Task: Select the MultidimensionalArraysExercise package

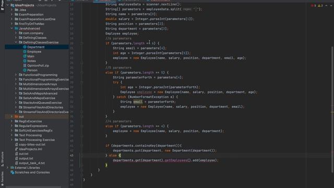Action: pyautogui.click(x=46, y=89)
